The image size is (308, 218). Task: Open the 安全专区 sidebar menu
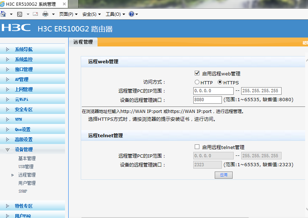coord(33,109)
